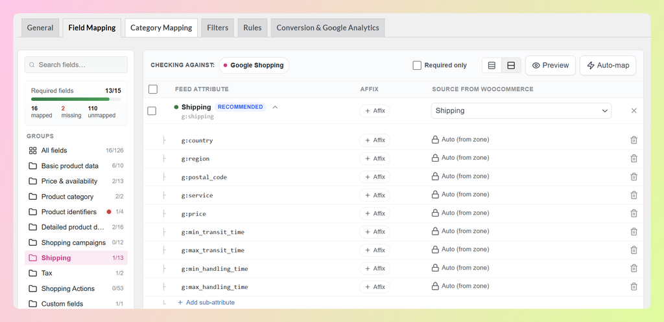Image resolution: width=664 pixels, height=322 pixels.
Task: Open Shopping campaigns group
Action: [76, 242]
